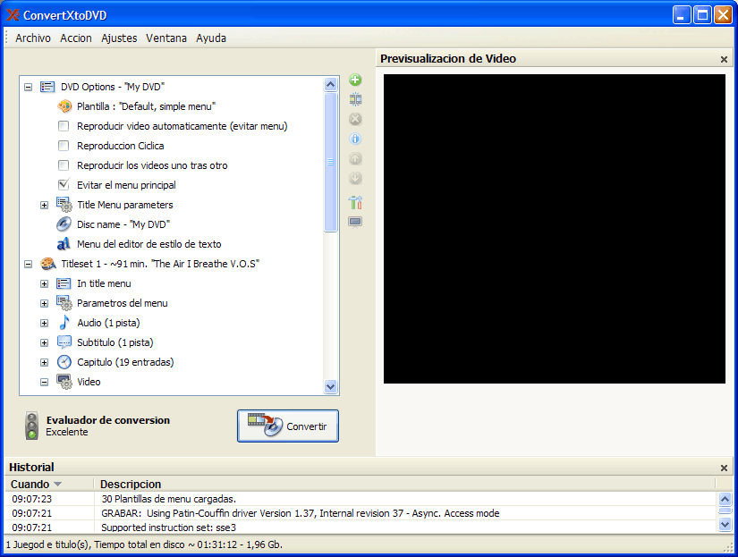Viewport: 738px width, 557px height.
Task: Click the Disc name disc icon
Action: (x=64, y=224)
